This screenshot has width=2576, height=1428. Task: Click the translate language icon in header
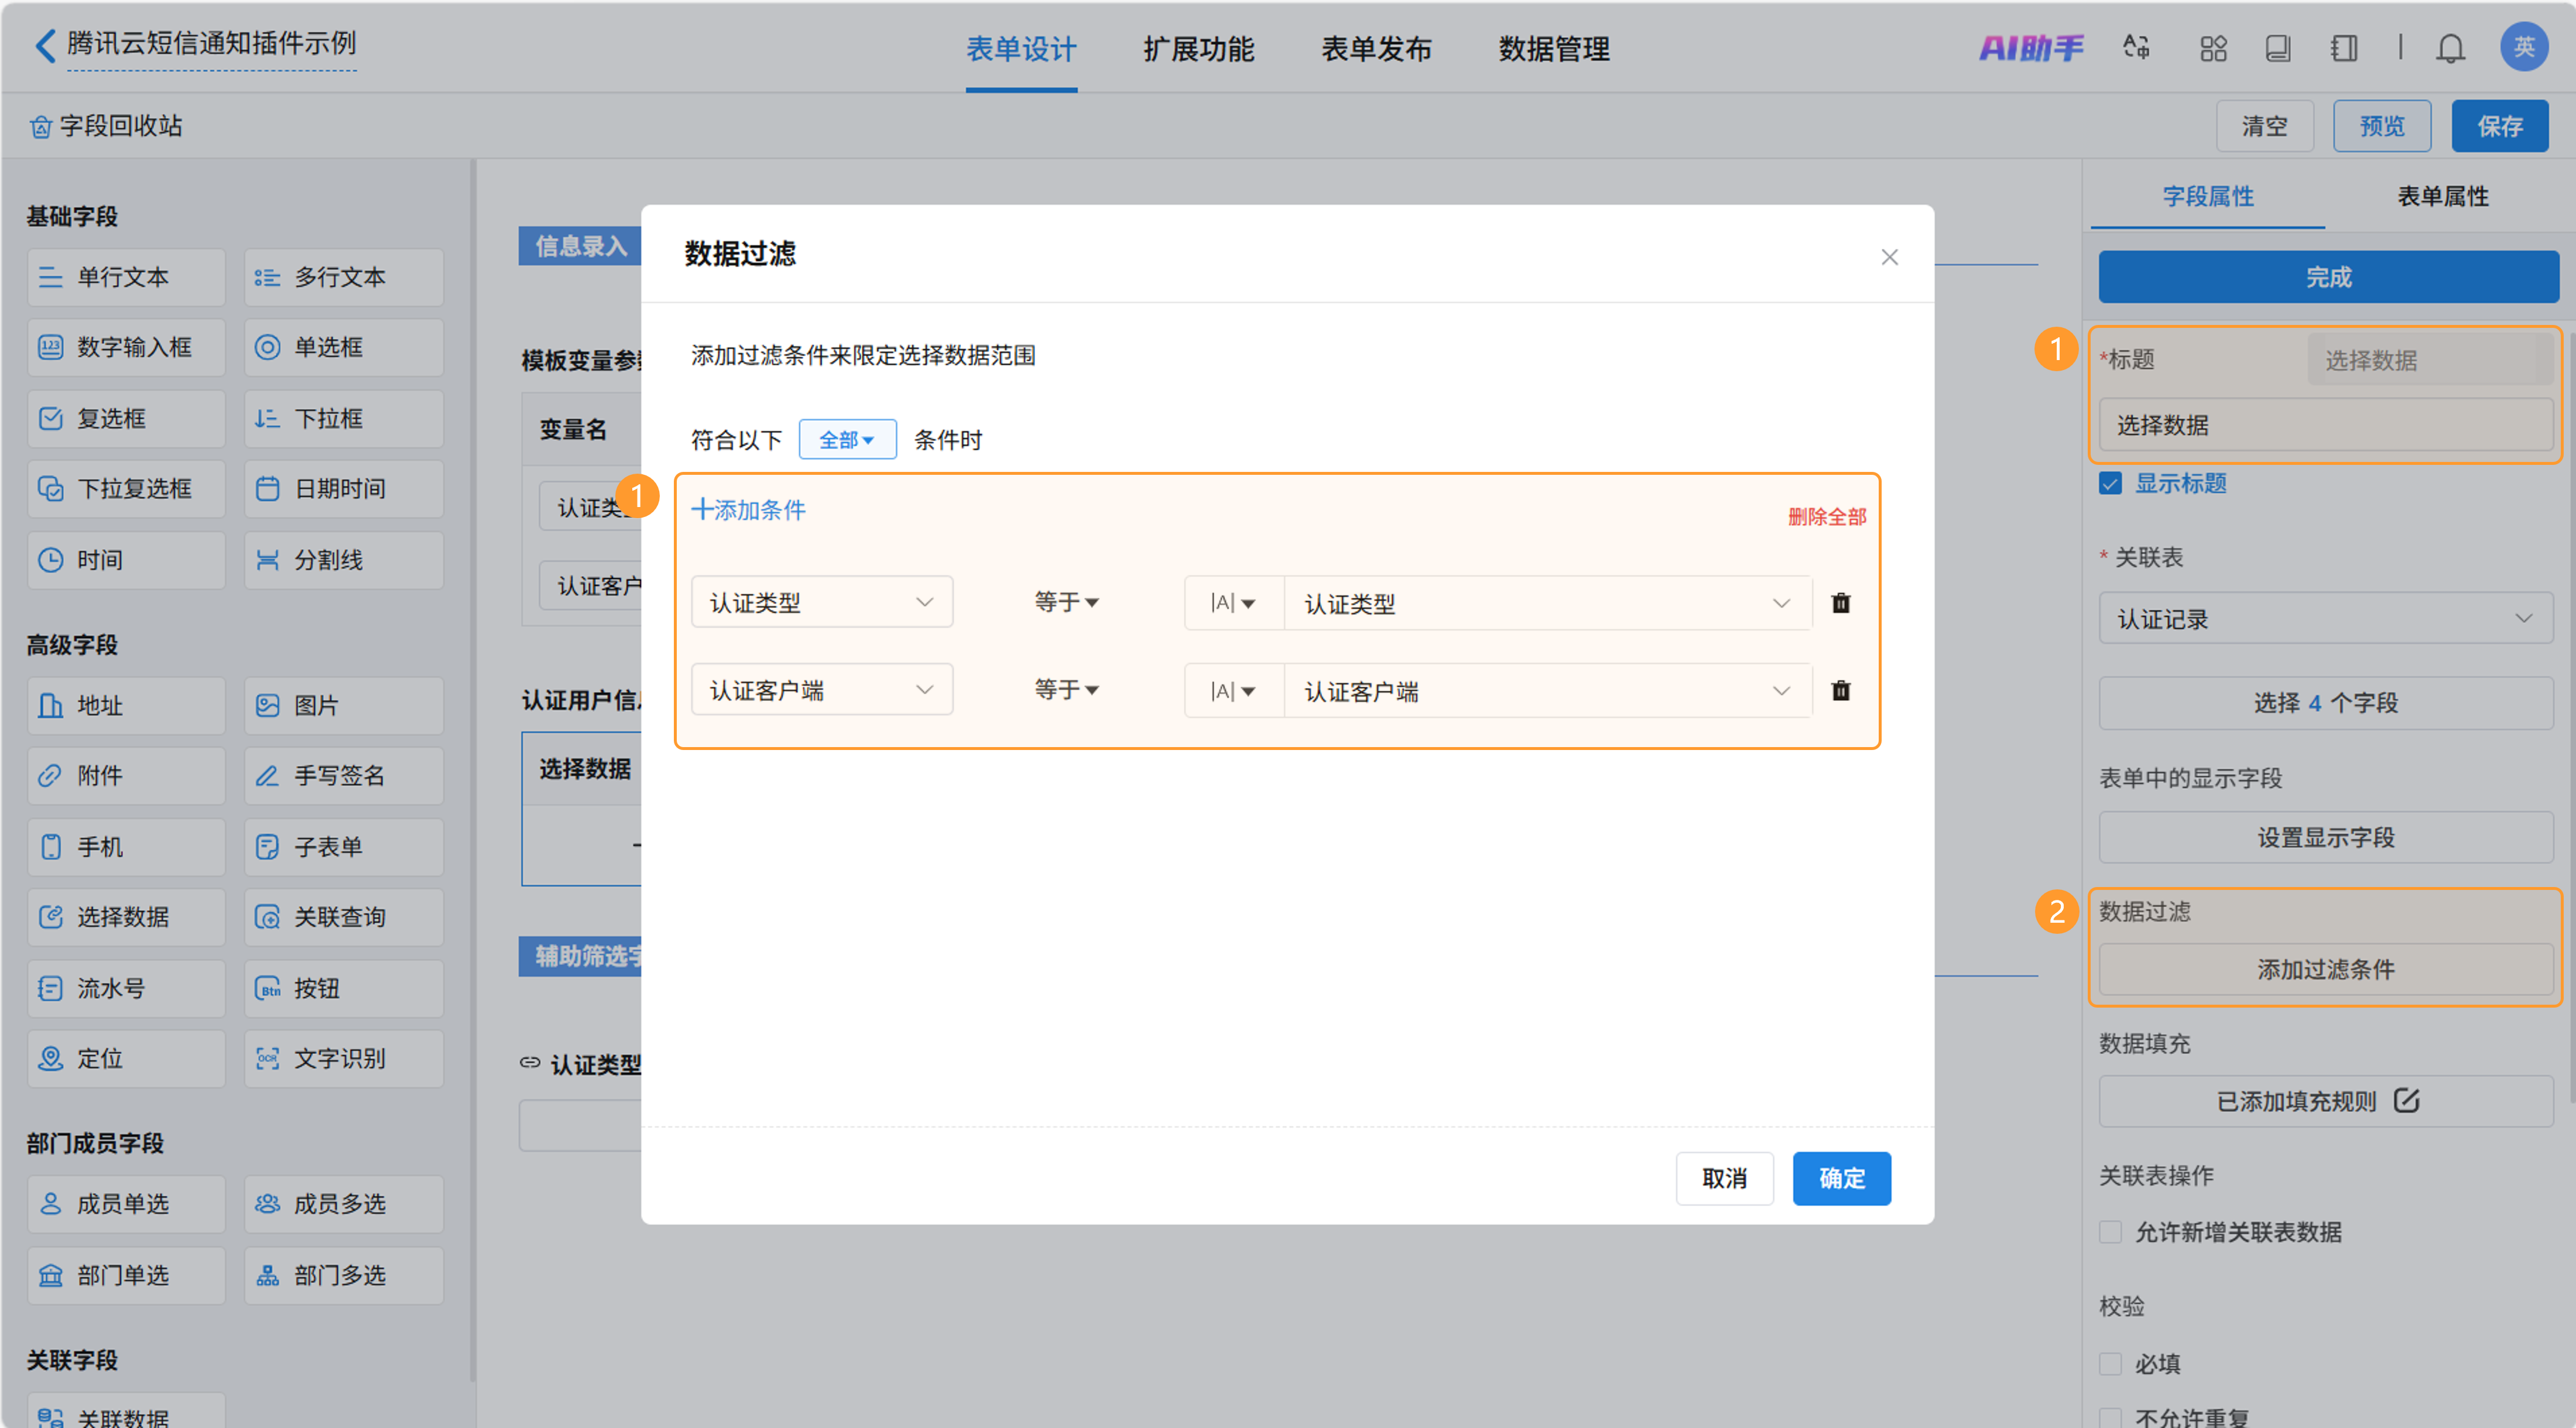pyautogui.click(x=2136, y=48)
